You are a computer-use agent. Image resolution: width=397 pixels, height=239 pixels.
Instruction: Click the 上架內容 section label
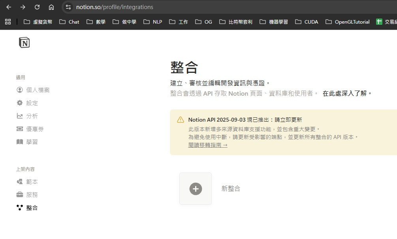(x=25, y=169)
